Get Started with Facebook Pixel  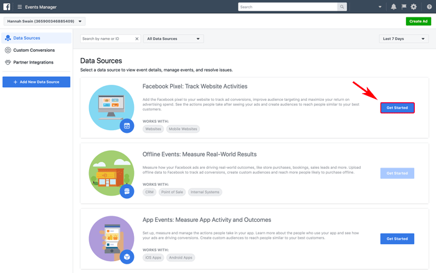(397, 108)
